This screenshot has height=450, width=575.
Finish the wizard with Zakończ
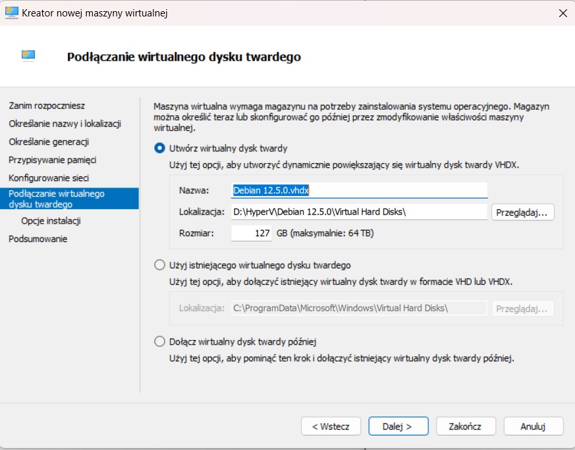coord(466,426)
